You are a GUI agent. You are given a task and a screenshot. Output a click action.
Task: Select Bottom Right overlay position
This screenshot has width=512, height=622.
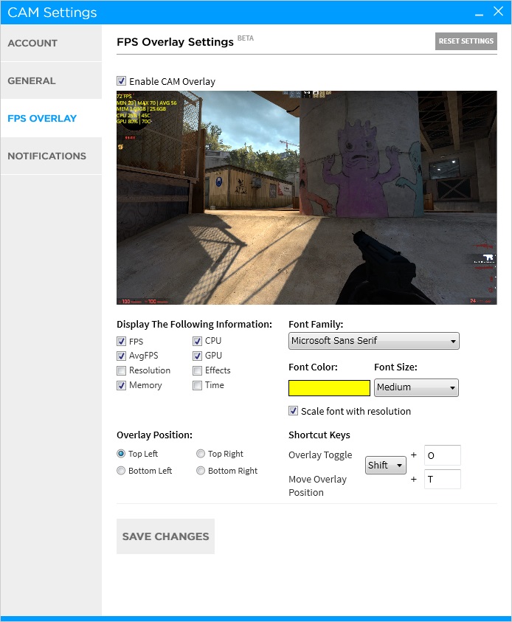click(201, 471)
